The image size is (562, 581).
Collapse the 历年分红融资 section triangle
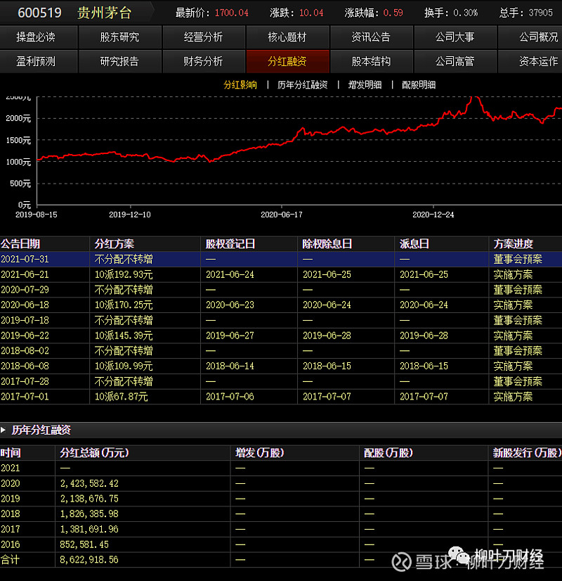tap(4, 430)
